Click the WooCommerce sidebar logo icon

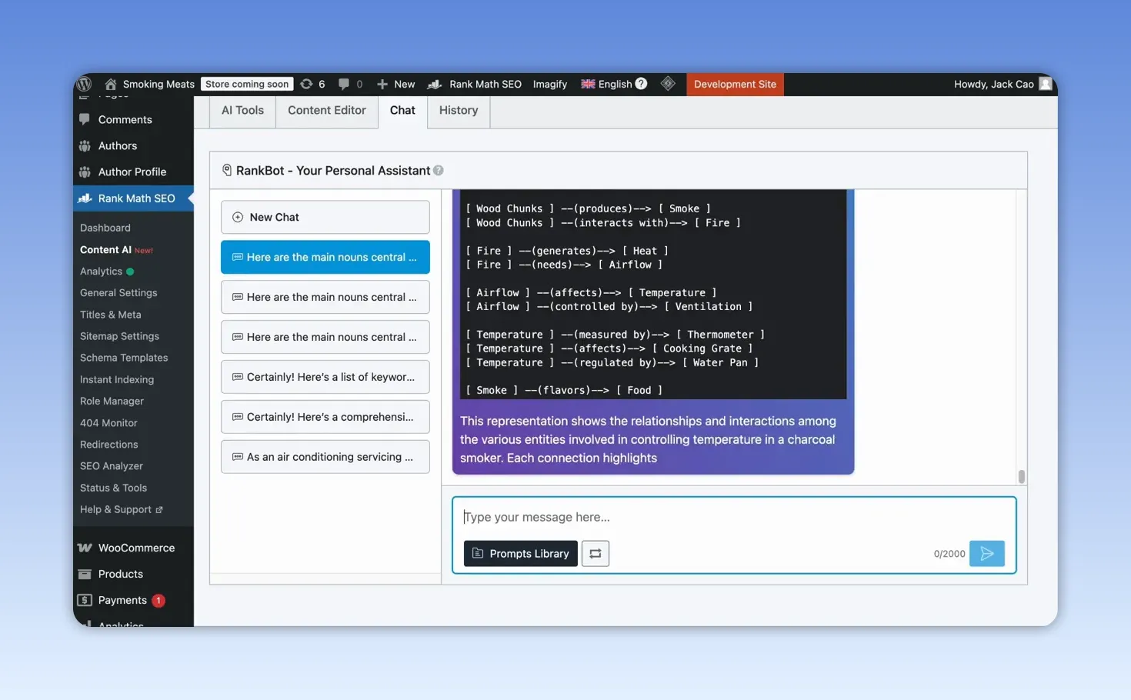[85, 548]
